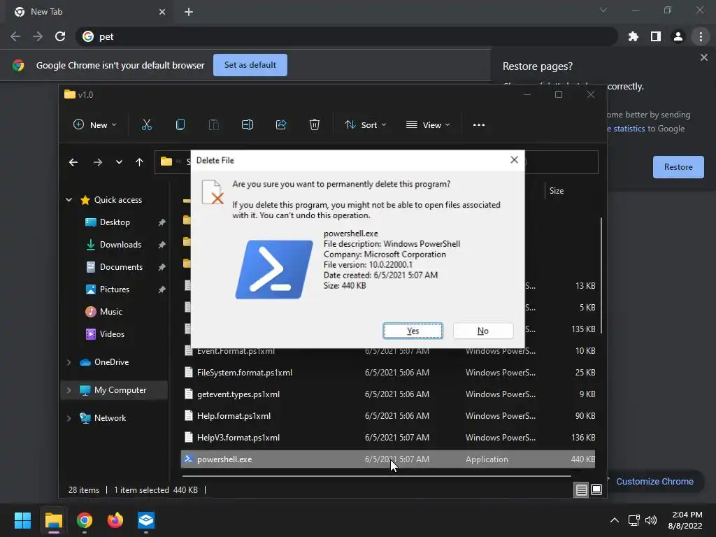
Task: Select Network in the navigation pane
Action: pos(110,418)
